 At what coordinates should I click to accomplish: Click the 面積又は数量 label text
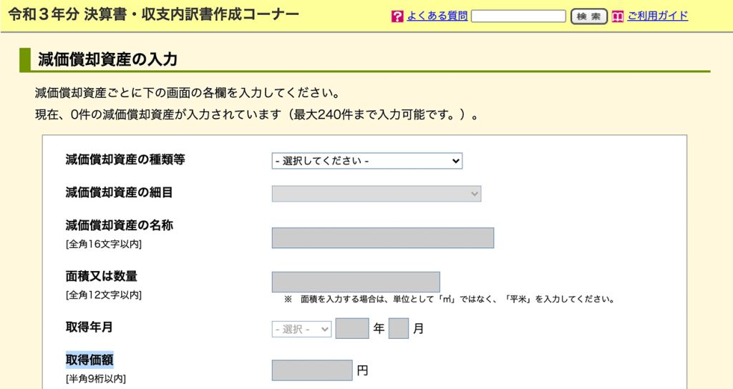[x=101, y=276]
